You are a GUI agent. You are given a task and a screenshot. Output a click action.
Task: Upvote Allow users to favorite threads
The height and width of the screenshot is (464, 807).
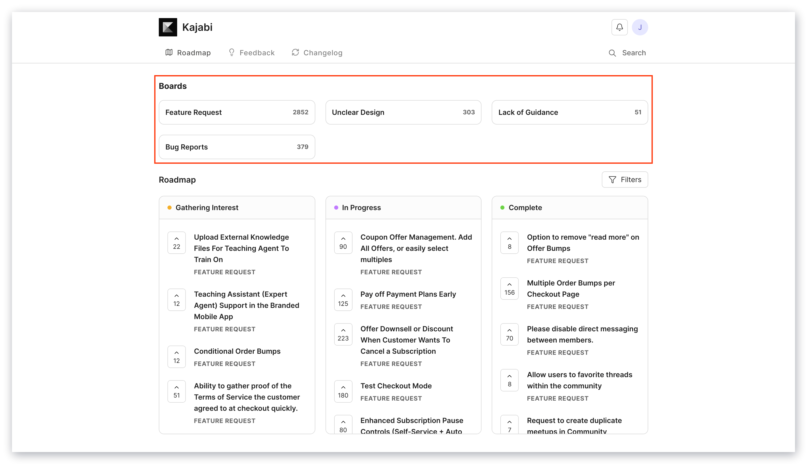click(509, 380)
